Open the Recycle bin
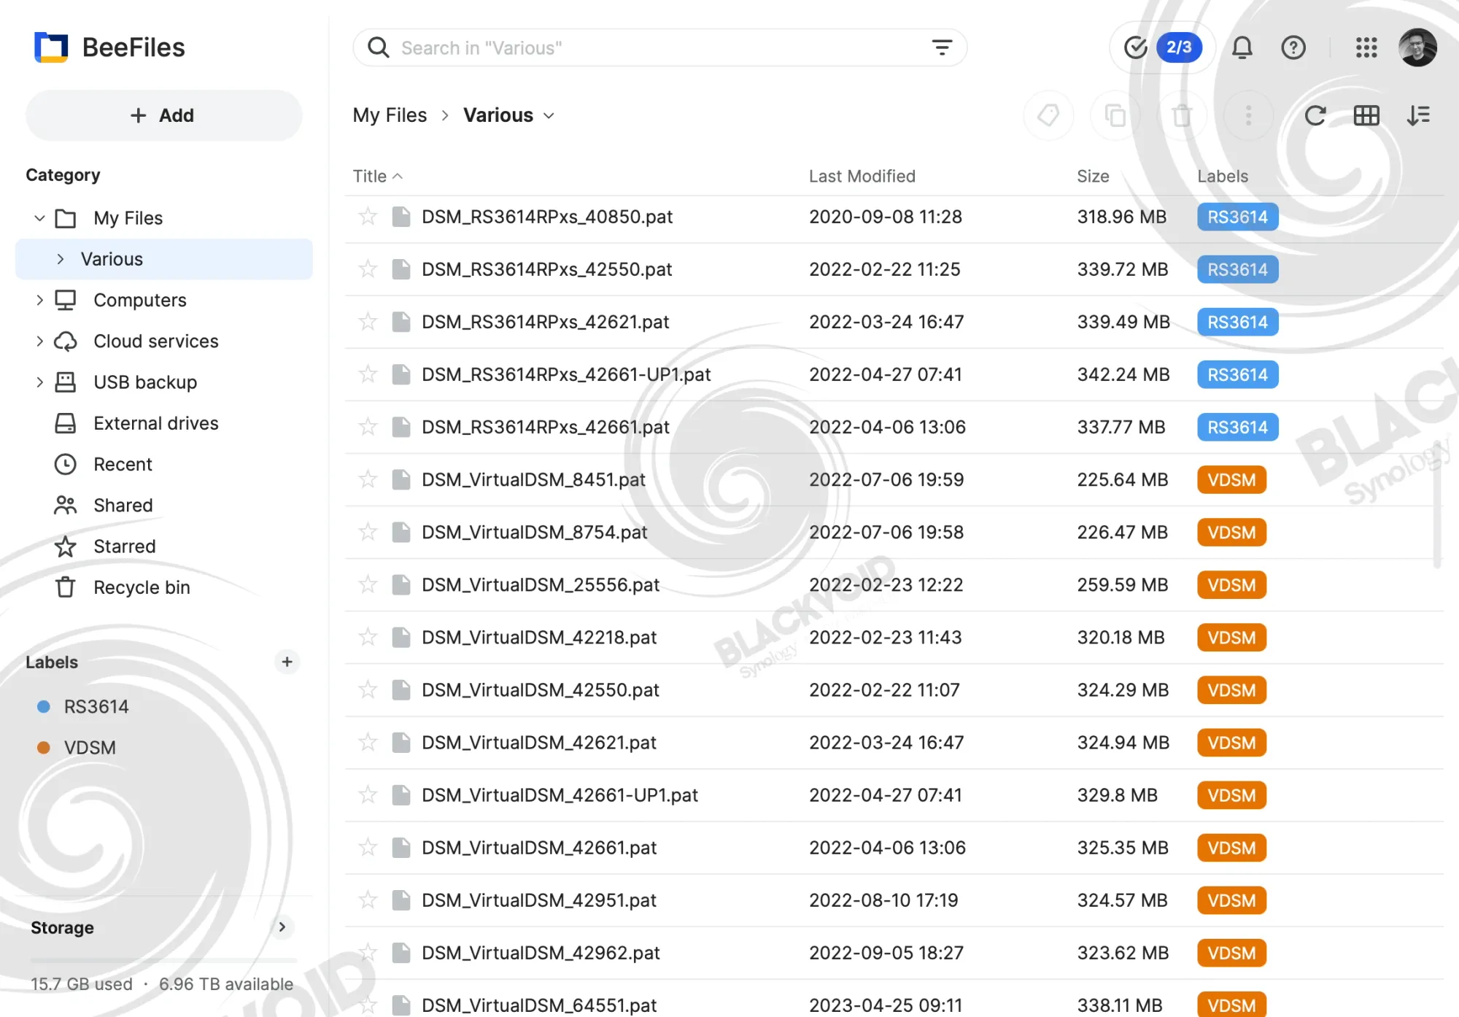The image size is (1459, 1017). pos(142,587)
